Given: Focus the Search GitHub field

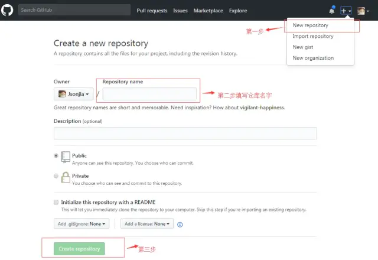Looking at the screenshot, I should click(x=74, y=10).
